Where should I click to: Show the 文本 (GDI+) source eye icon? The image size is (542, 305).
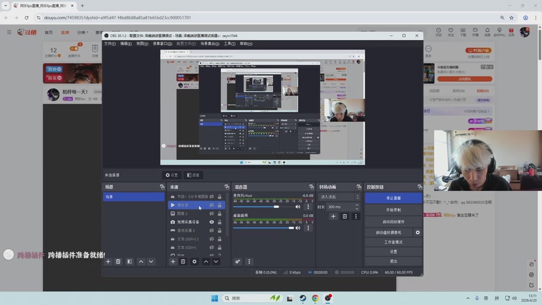click(211, 247)
